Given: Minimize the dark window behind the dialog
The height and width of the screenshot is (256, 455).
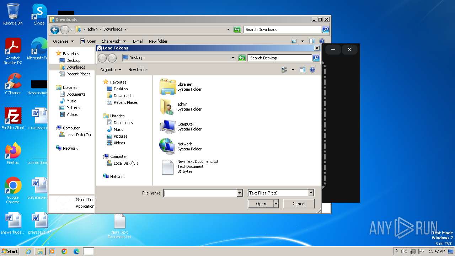Looking at the screenshot, I should (333, 50).
